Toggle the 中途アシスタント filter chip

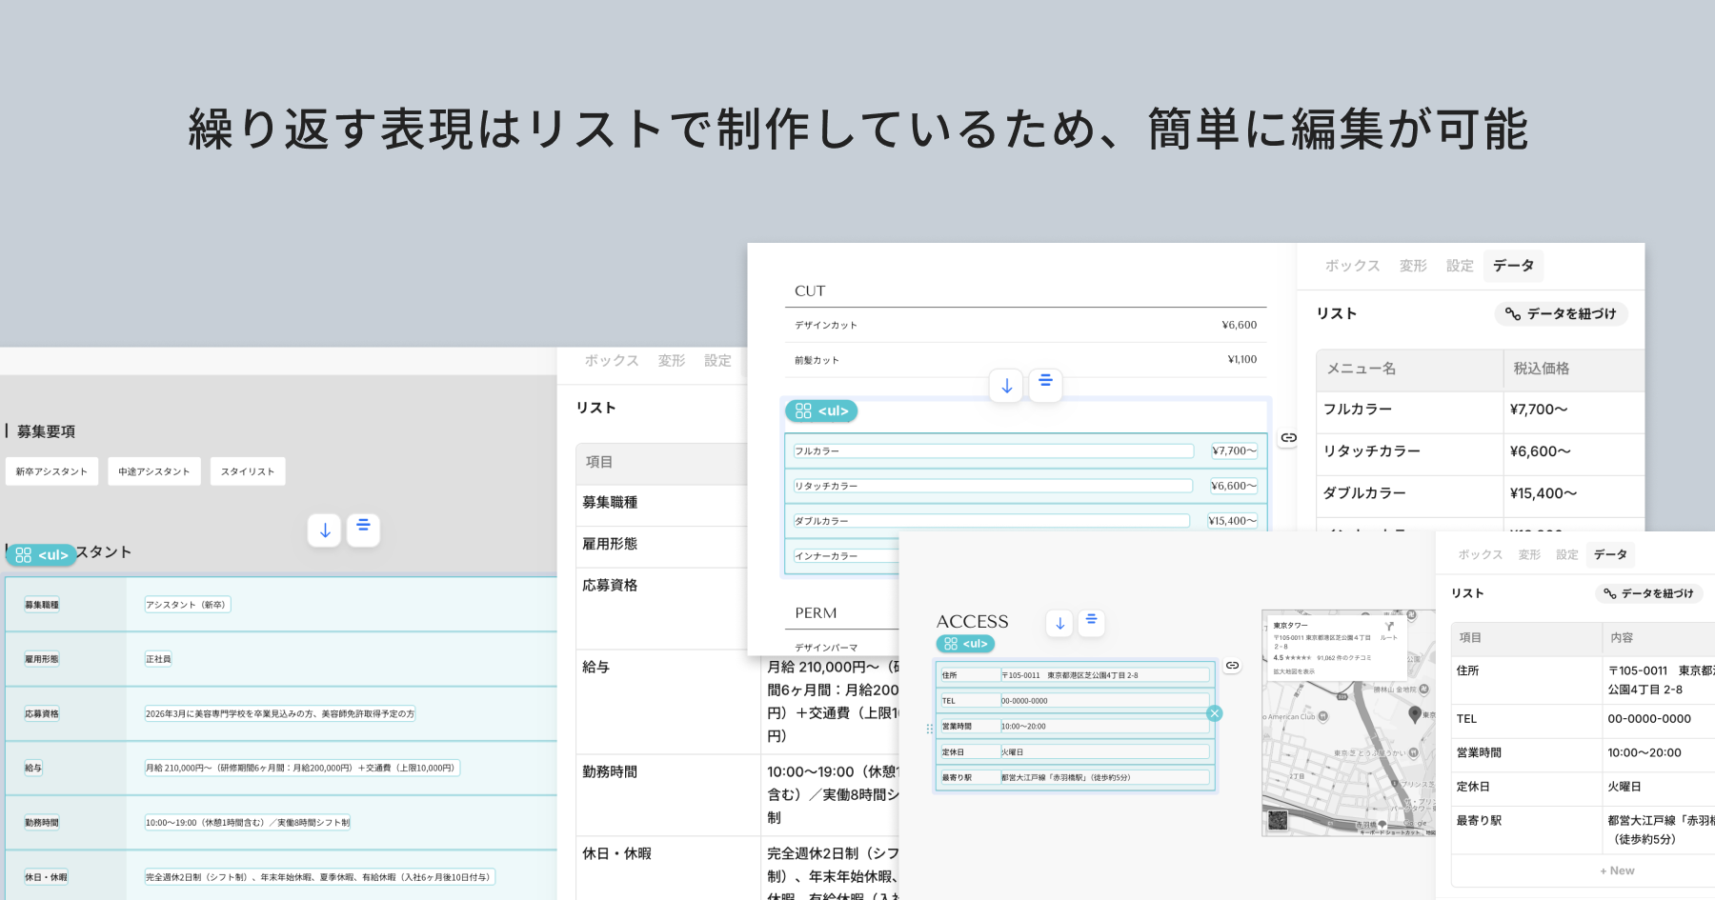click(x=153, y=470)
